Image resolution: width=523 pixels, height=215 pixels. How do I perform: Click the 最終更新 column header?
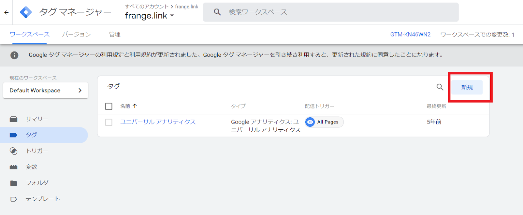436,106
